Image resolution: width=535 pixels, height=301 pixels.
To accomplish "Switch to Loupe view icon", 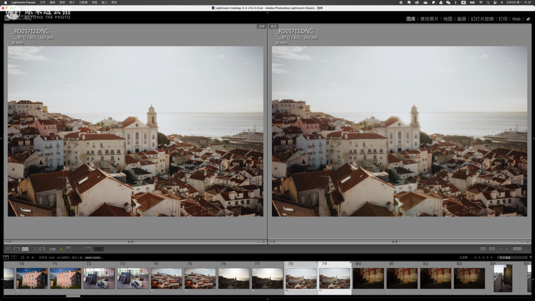I will pos(17,249).
